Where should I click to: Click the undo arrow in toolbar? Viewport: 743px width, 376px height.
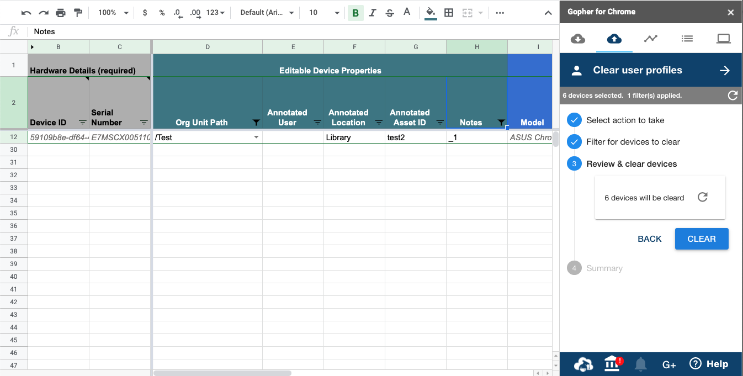pos(26,13)
